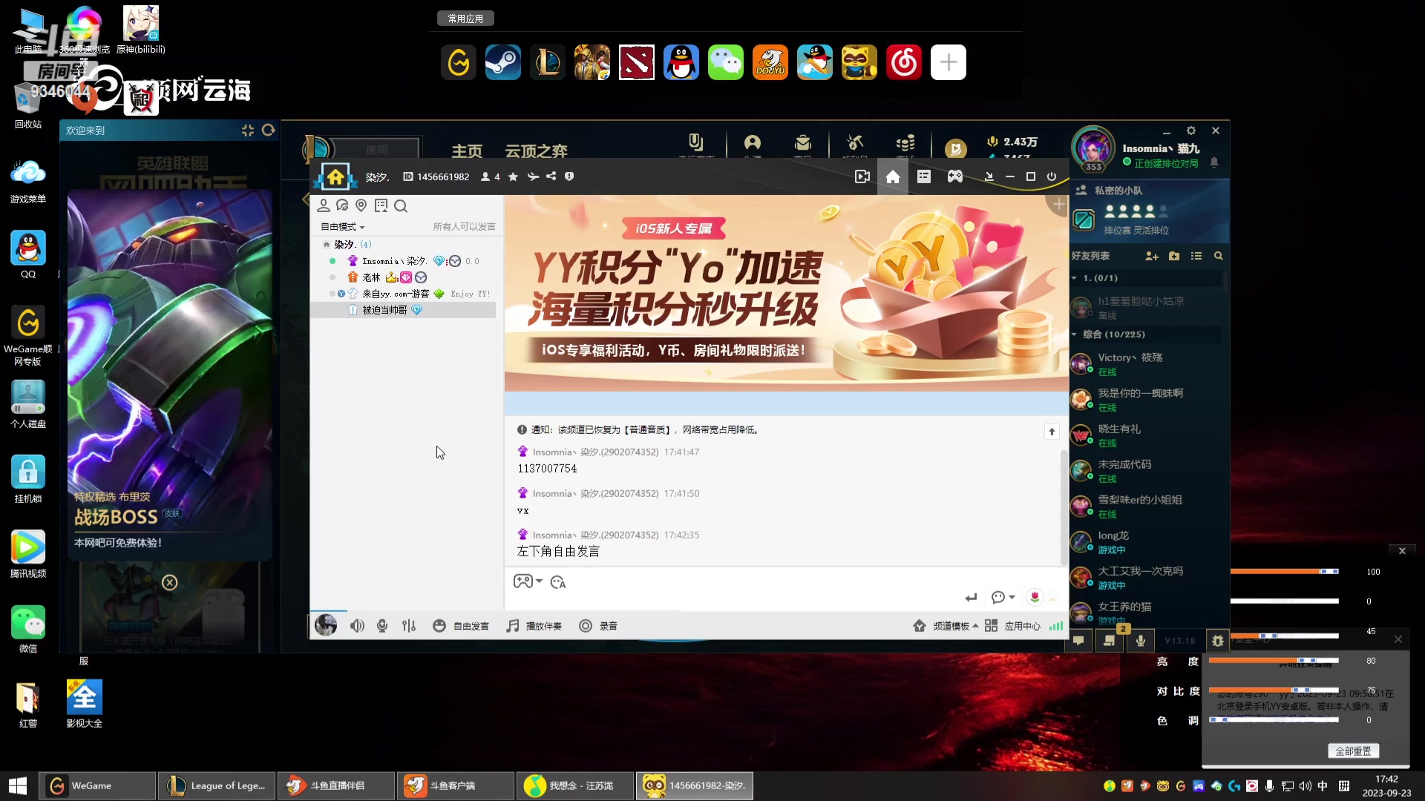The image size is (1425, 801).
Task: Click 自由发言 free speech button
Action: point(461,626)
